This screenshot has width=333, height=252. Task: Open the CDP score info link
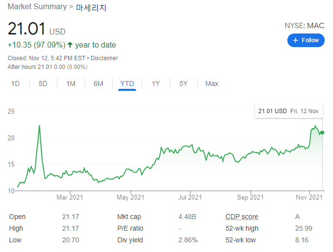click(242, 217)
